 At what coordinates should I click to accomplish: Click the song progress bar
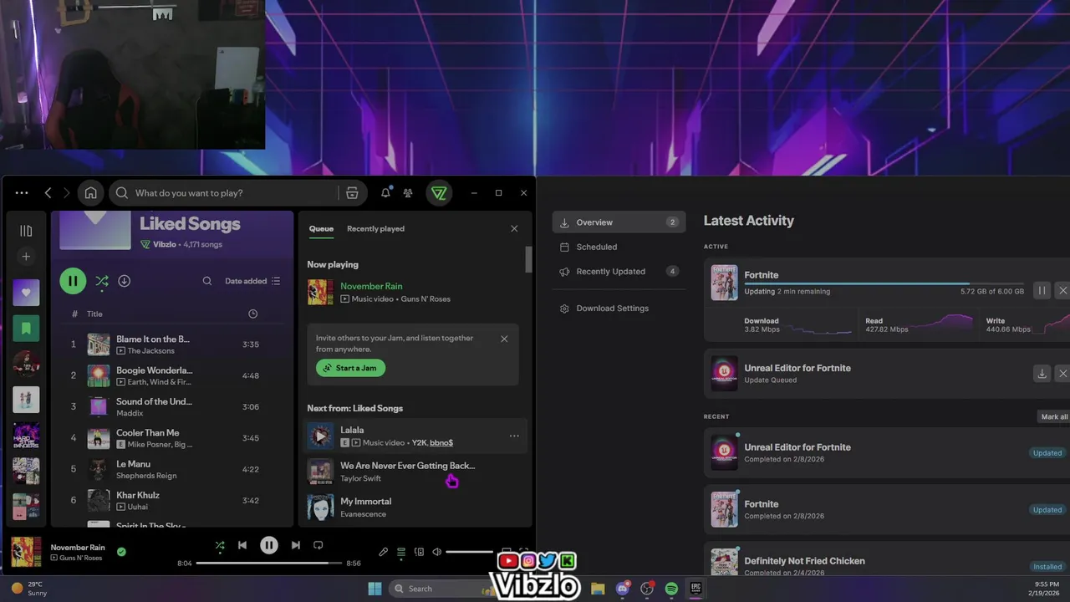pos(269,563)
